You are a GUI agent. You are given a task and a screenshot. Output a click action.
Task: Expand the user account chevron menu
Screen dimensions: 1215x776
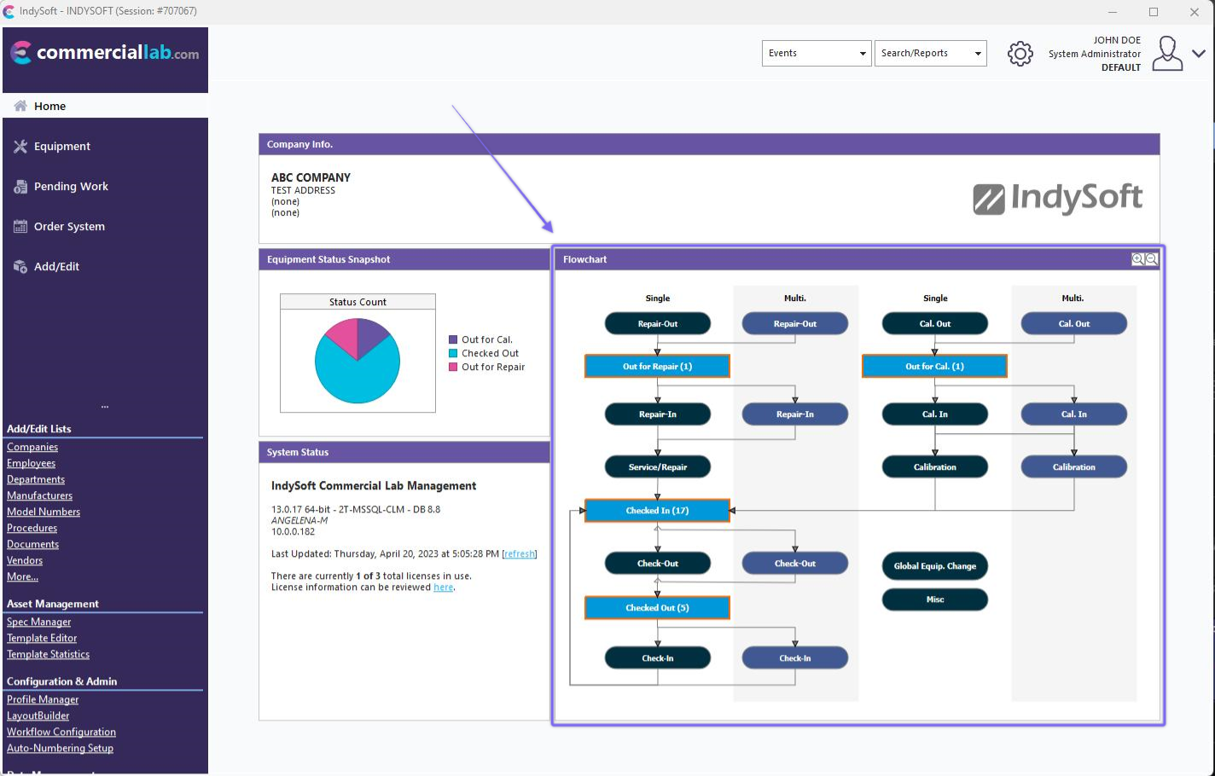[1199, 53]
